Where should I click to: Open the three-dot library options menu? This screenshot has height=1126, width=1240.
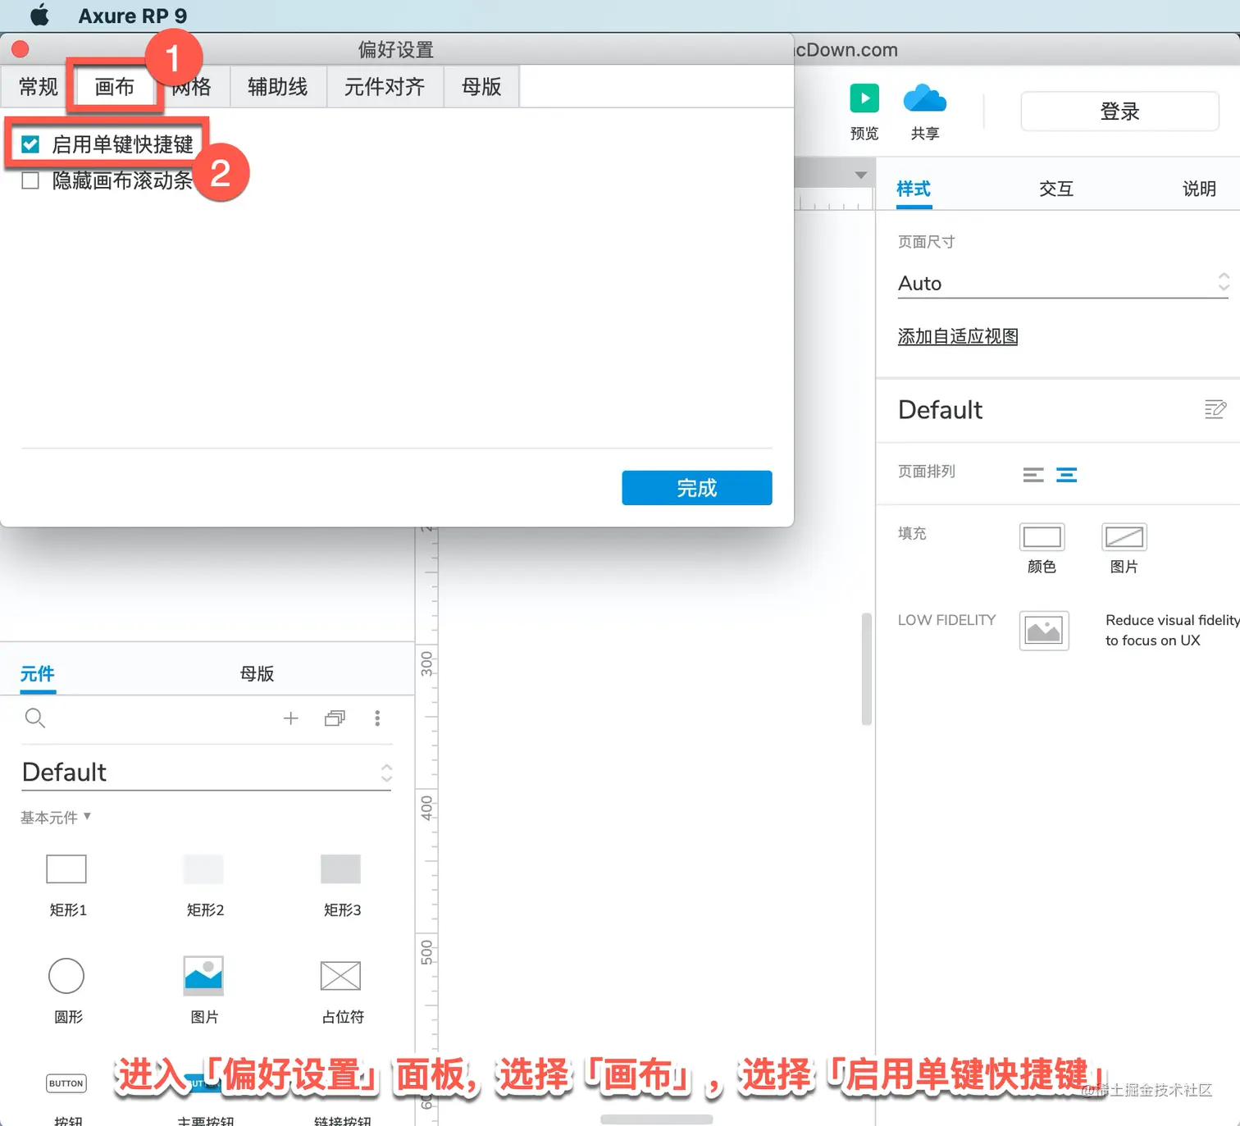pos(377,718)
